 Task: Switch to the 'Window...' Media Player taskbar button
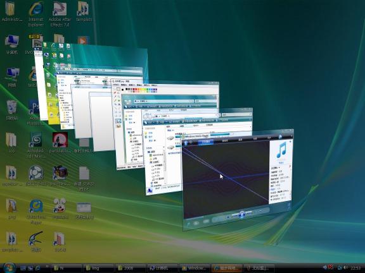[x=195, y=268]
